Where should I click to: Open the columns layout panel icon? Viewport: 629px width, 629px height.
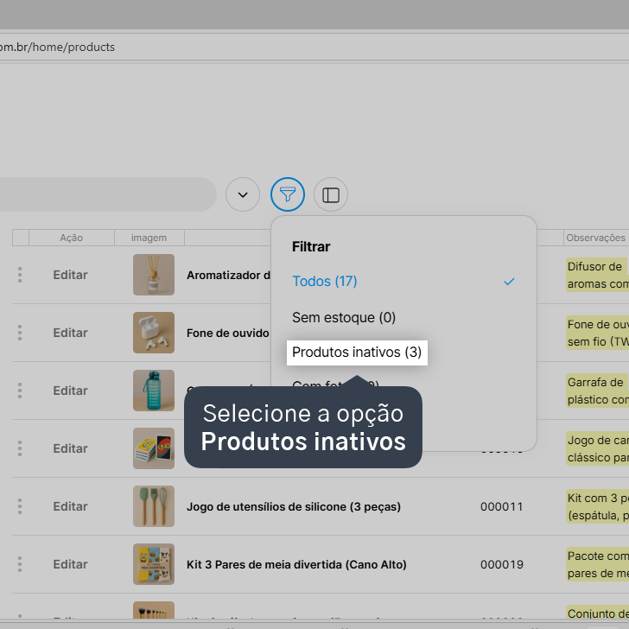pos(331,194)
